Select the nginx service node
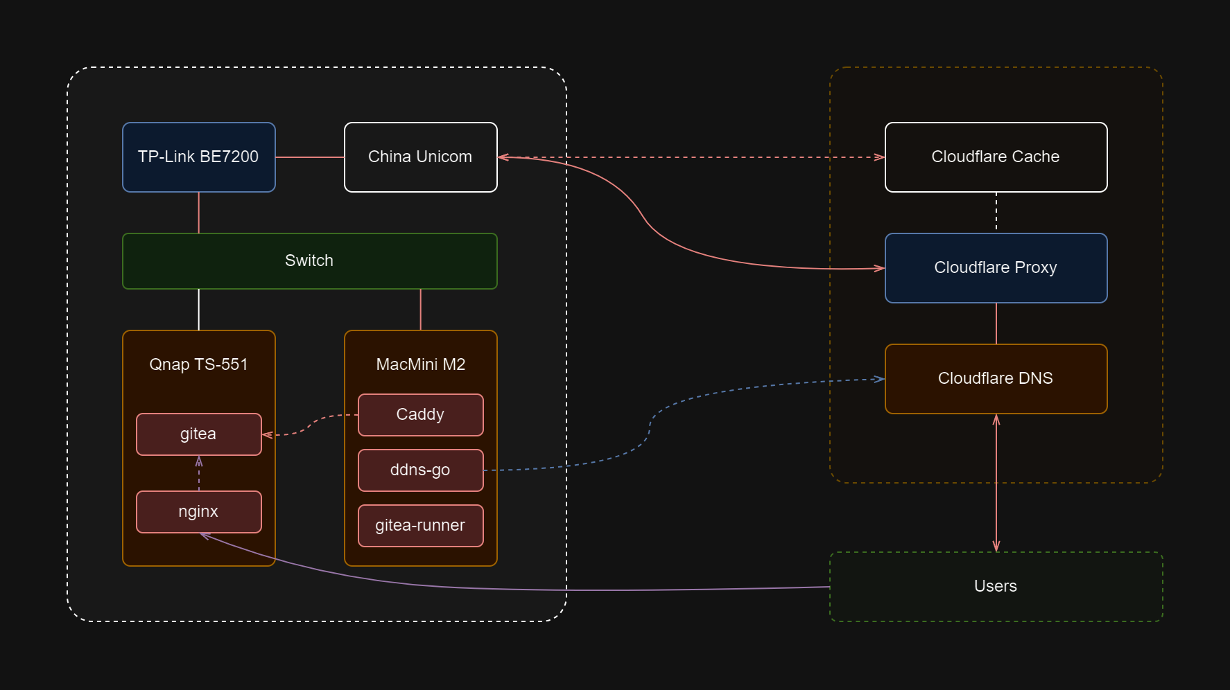Screen dimensions: 1230x690 198,512
